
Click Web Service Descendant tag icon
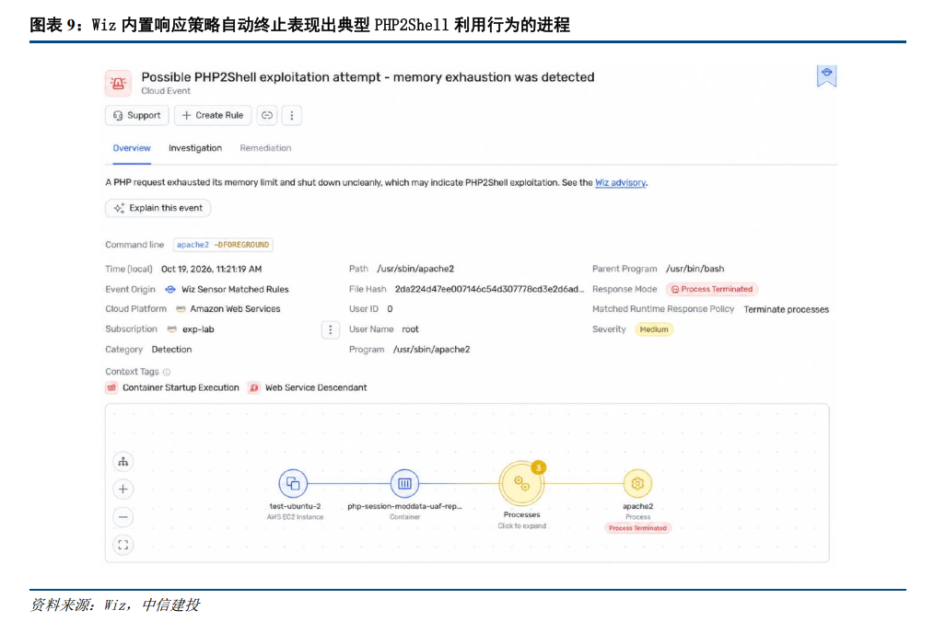[253, 388]
